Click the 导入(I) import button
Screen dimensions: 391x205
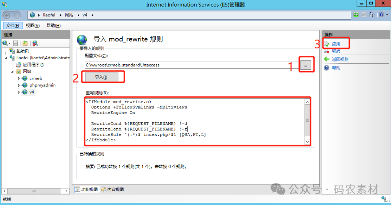101,77
